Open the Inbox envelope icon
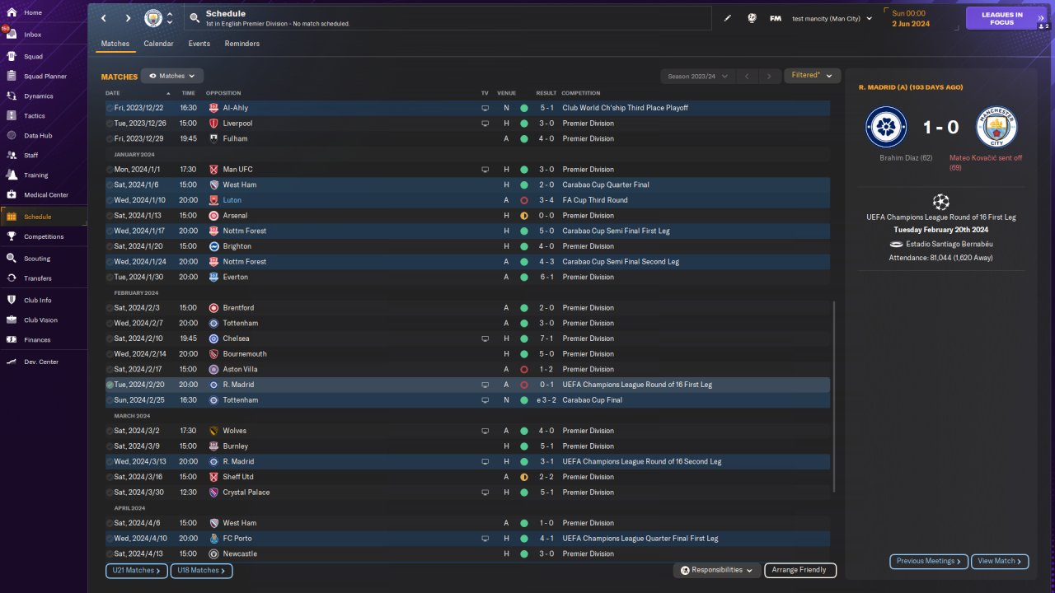Screen dimensions: 1055x593 tap(12, 35)
